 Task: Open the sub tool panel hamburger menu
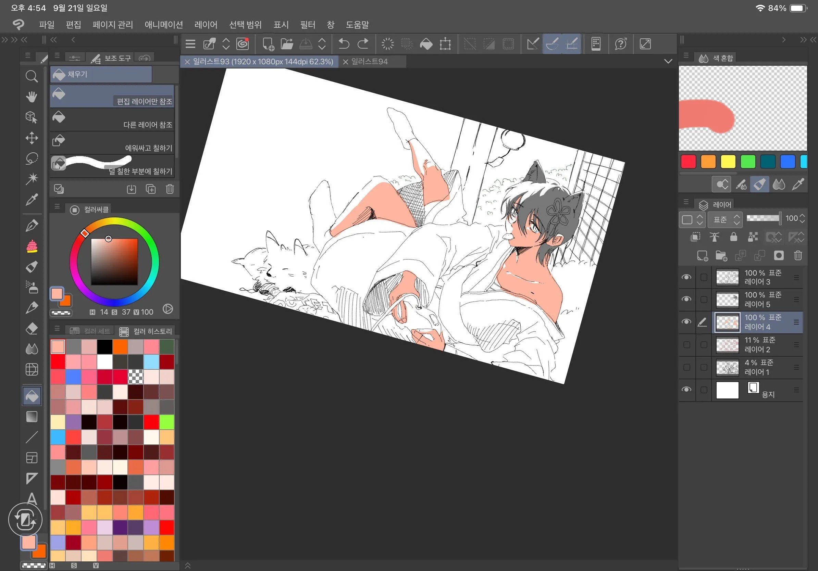click(x=57, y=55)
